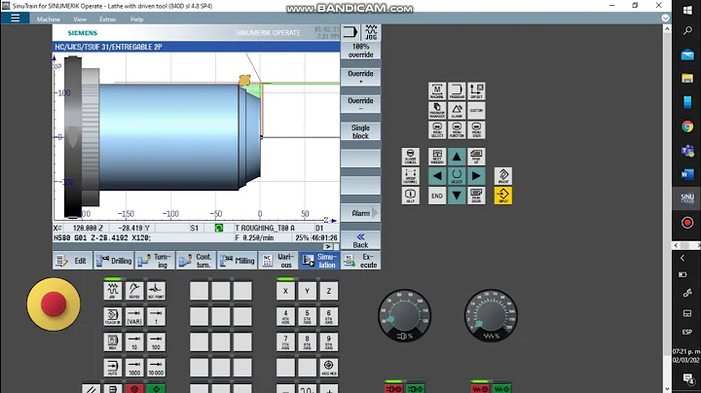Activate MDA mode key
The width and height of the screenshot is (701, 393).
pyautogui.click(x=112, y=341)
